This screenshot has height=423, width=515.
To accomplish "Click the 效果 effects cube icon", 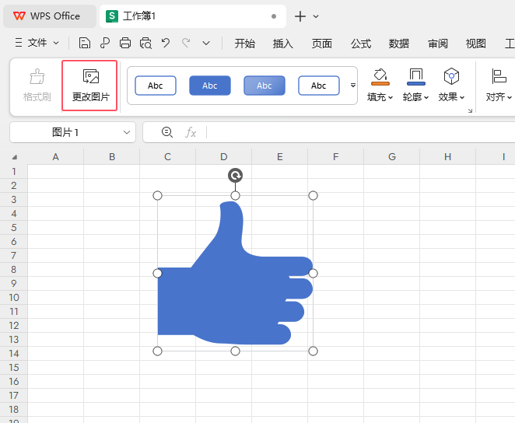I will [451, 76].
